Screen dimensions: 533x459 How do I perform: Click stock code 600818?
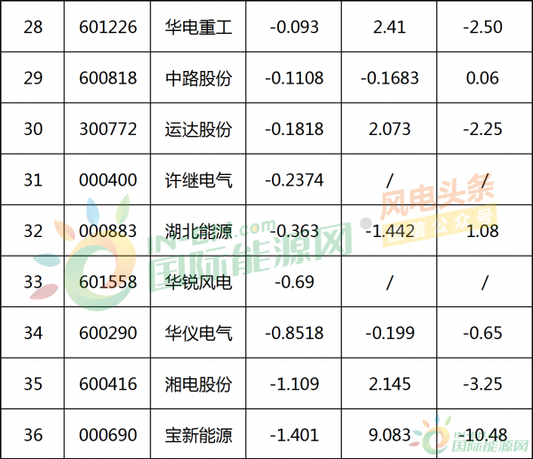107,78
